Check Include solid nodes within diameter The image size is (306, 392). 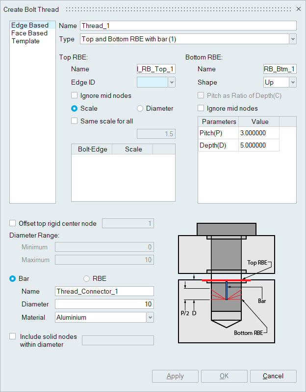coord(13,336)
